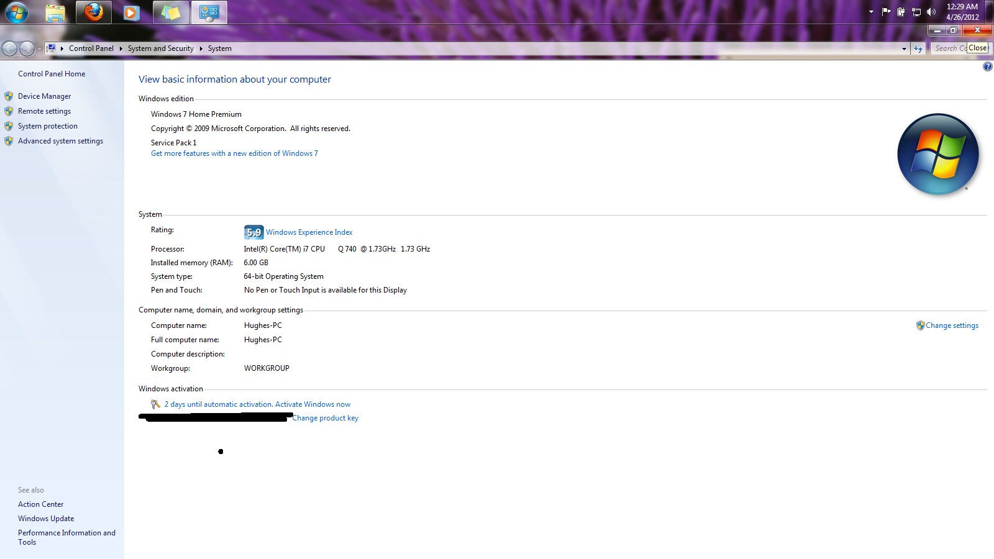Open volume speaker tray icon
The height and width of the screenshot is (559, 994).
point(931,12)
